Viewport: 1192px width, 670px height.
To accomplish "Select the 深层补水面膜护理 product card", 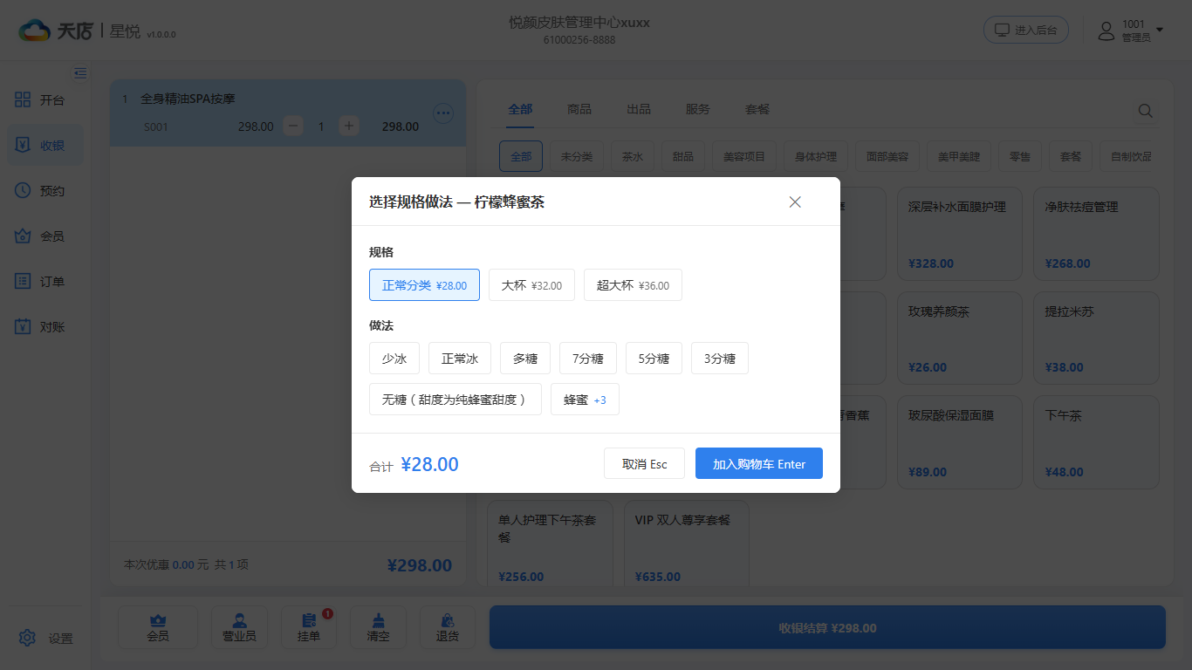I will tap(960, 234).
